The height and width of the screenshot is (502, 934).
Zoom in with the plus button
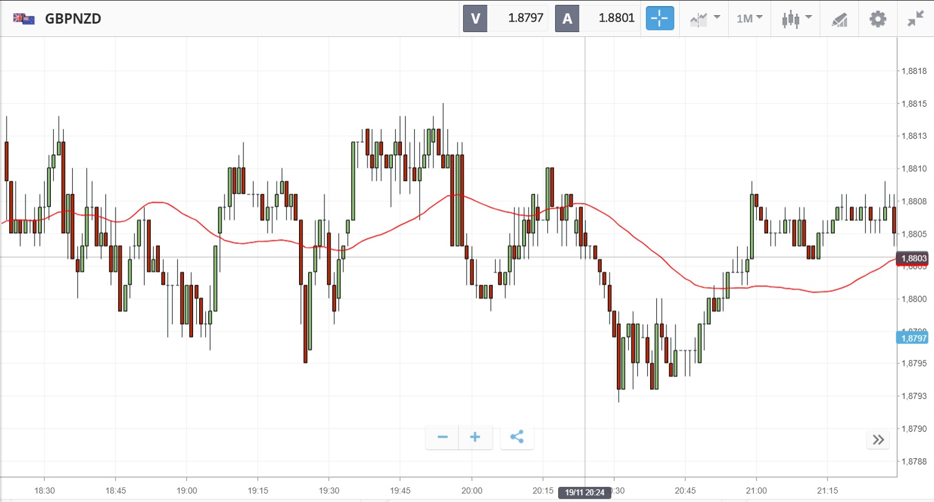(475, 437)
